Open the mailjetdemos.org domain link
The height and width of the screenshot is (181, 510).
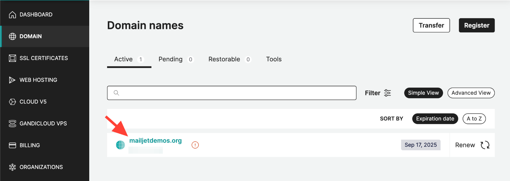point(156,141)
